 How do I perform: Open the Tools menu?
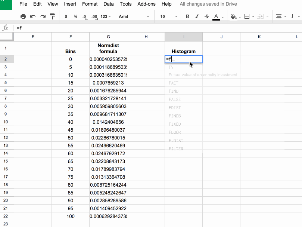[125, 4]
